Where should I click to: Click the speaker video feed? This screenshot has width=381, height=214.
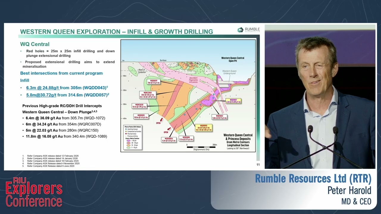320,97
